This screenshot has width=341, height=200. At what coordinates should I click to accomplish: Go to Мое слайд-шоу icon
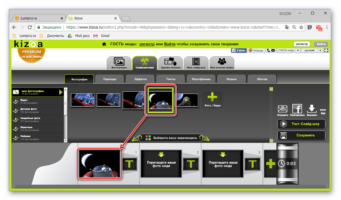(196, 63)
